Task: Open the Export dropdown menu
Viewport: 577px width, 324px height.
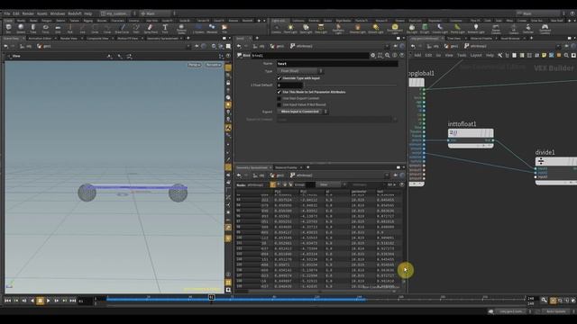Action: 302,112
